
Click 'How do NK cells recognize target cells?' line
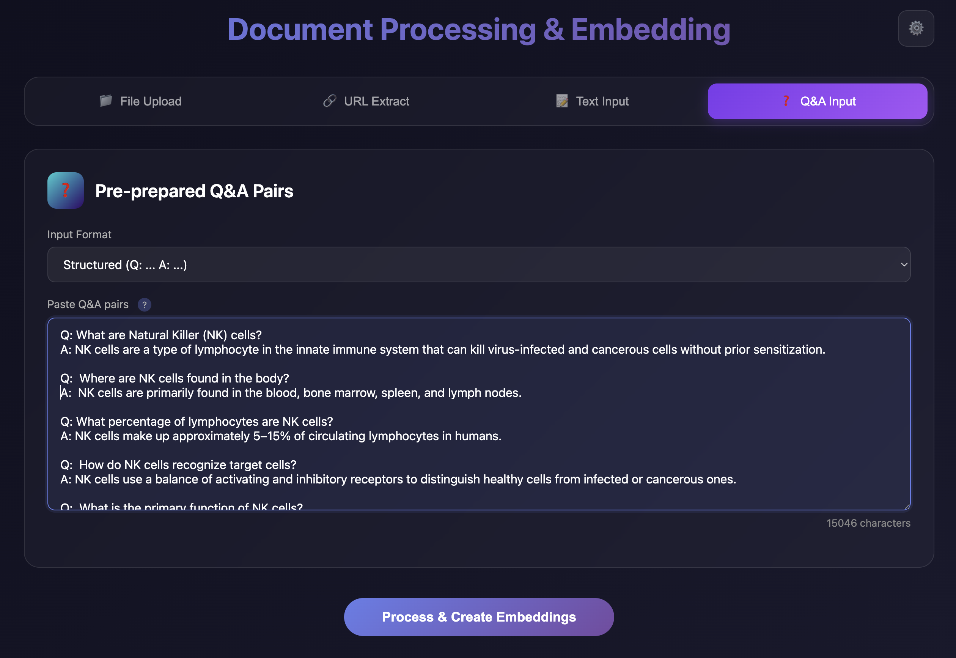coord(187,464)
